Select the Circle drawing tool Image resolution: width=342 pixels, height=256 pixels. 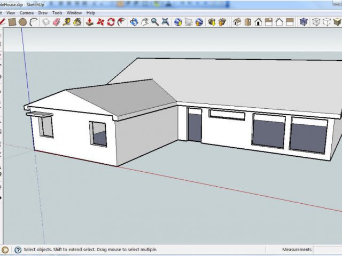(22, 22)
